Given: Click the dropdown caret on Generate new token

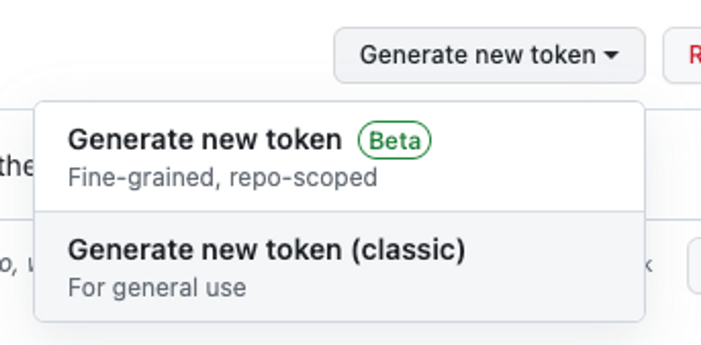Looking at the screenshot, I should 611,55.
